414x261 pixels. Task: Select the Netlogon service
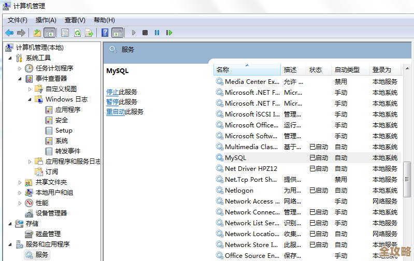308,190
